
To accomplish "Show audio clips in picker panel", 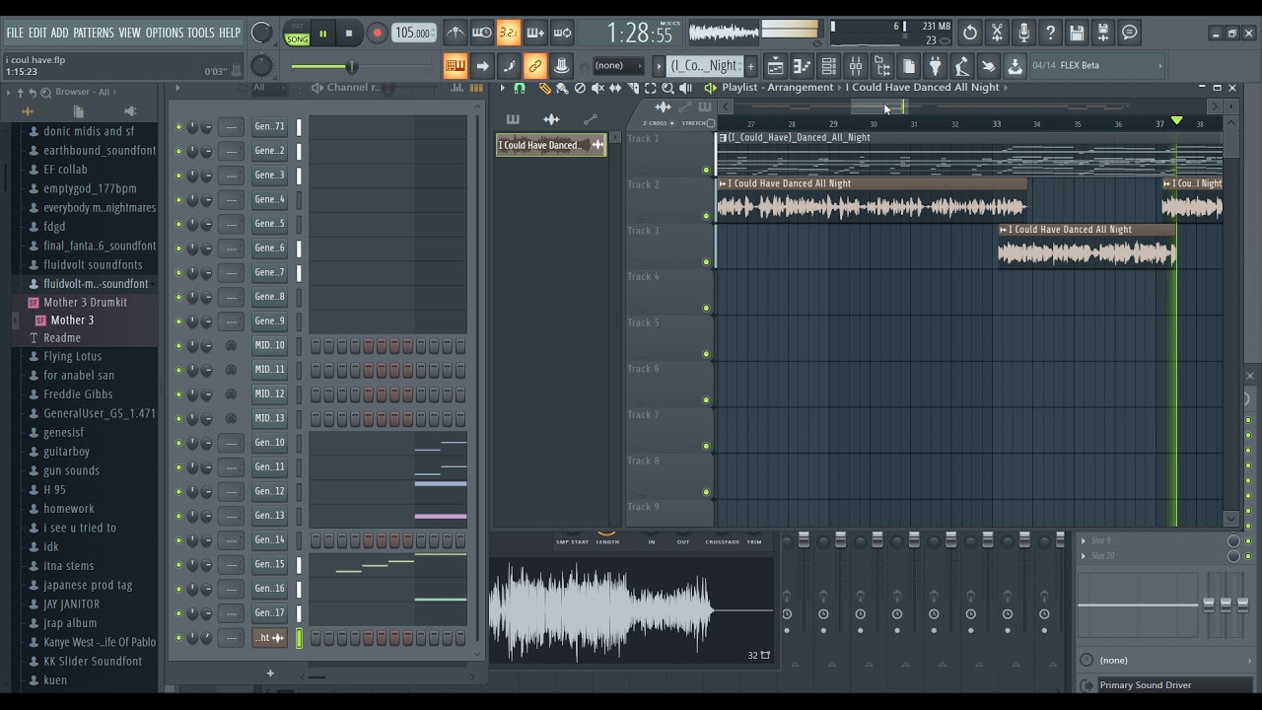I will click(x=551, y=119).
